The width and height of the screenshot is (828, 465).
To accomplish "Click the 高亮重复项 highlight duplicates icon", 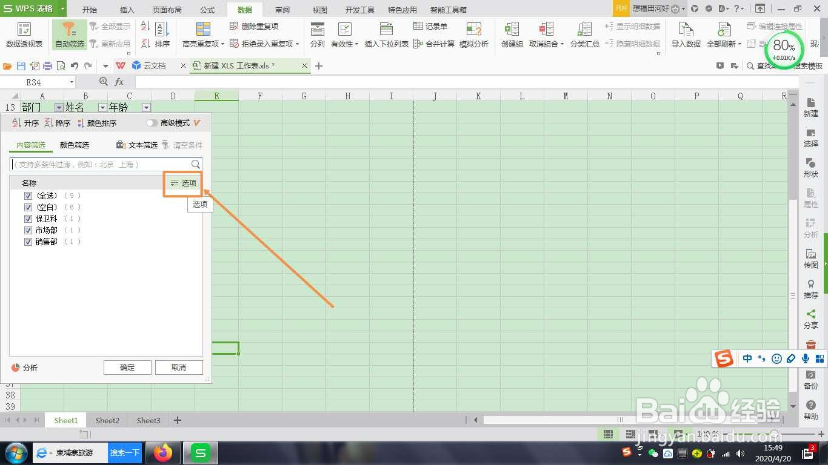I will point(203,30).
